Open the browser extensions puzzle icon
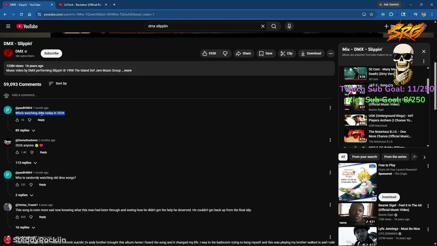This screenshot has width=437, height=246. coord(391,14)
